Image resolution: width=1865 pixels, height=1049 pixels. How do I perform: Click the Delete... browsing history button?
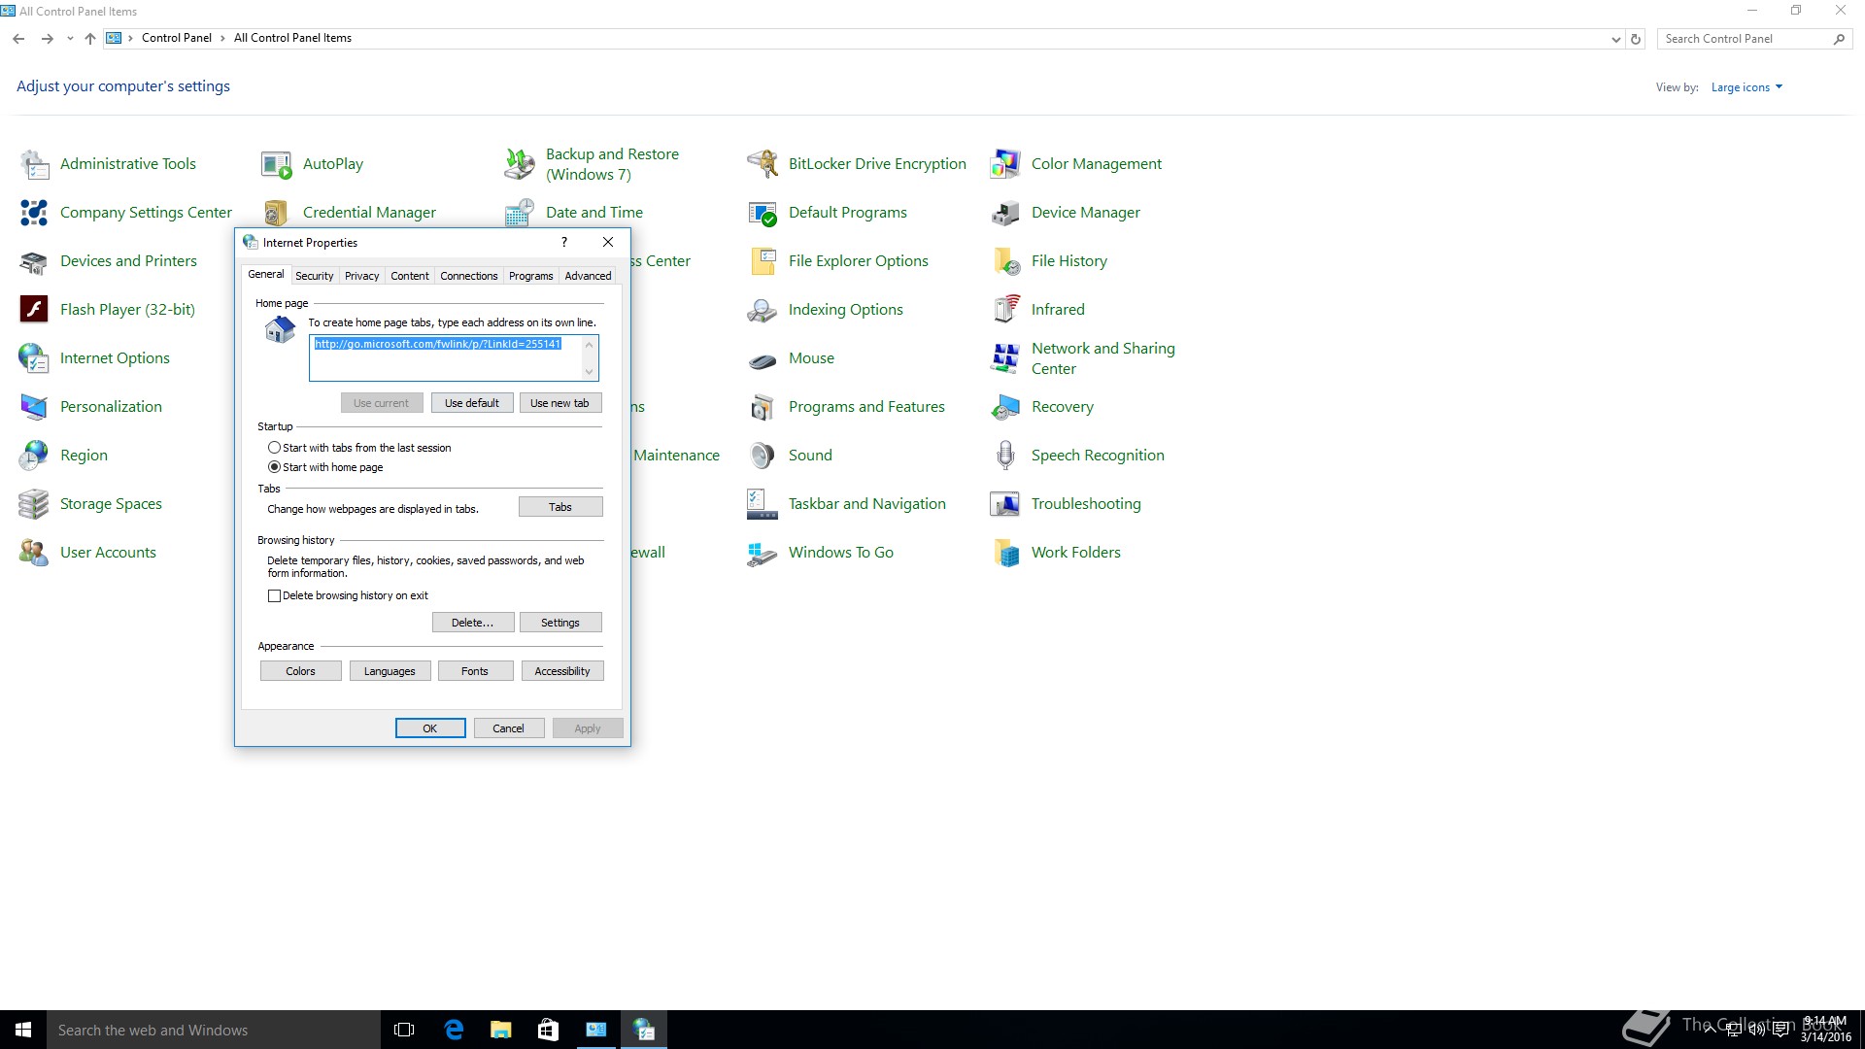pyautogui.click(x=472, y=623)
